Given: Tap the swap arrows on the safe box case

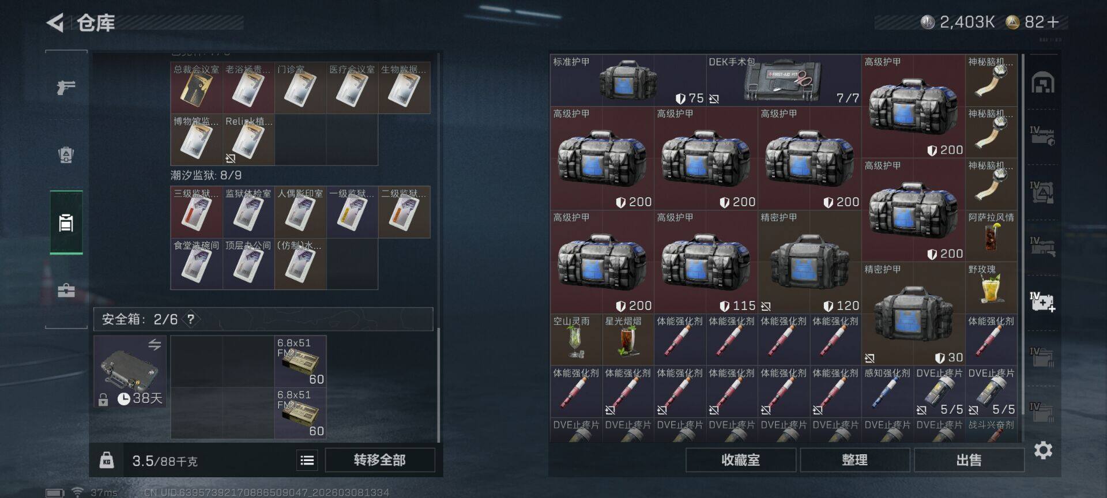Looking at the screenshot, I should click(x=155, y=345).
